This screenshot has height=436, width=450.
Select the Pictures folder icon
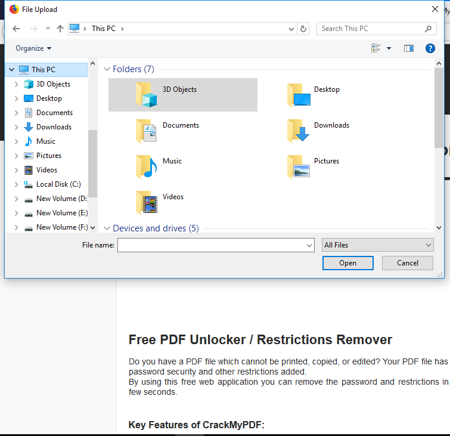299,166
